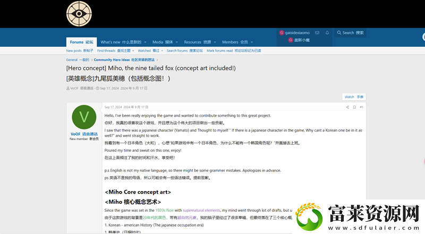Image resolution: width=425 pixels, height=234 pixels.
Task: Click the eye logo in the header
Action: click(79, 14)
